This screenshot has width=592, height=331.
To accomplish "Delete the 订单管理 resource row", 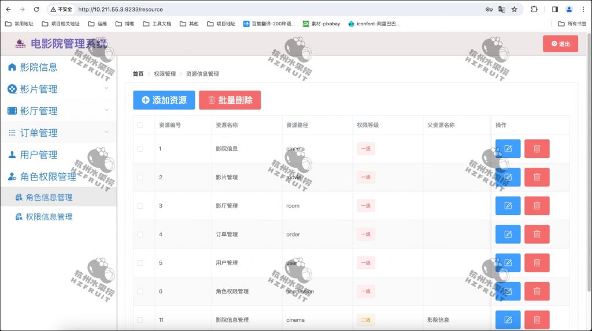I will coord(537,234).
